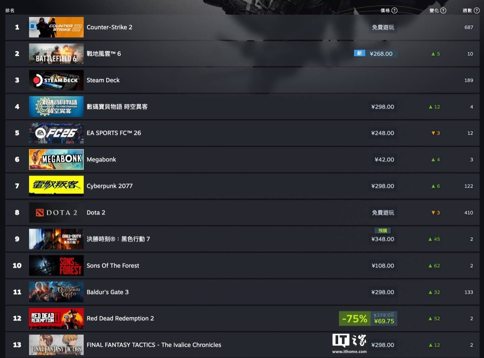
Task: Click the help icon next to 變化
Action: [443, 10]
